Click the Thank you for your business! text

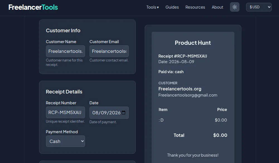(x=193, y=155)
